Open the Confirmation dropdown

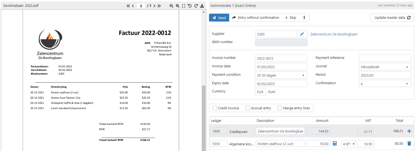[385, 84]
